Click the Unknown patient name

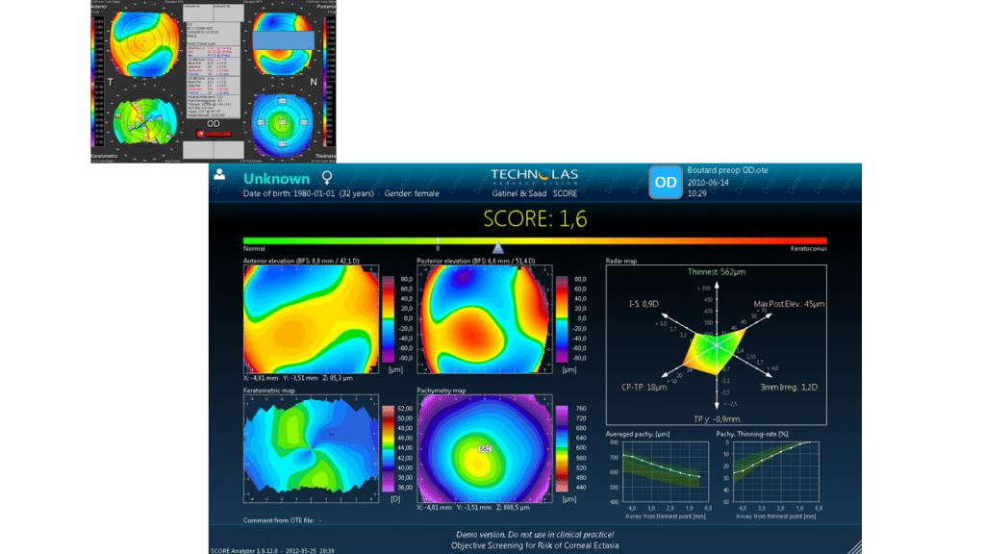point(276,178)
